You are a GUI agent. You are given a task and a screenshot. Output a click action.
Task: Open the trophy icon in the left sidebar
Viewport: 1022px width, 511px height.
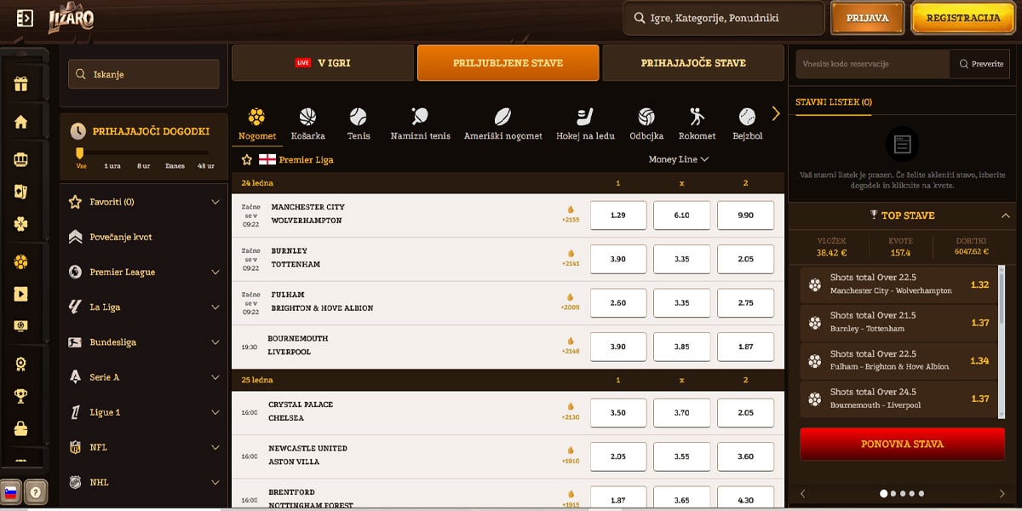(x=21, y=396)
